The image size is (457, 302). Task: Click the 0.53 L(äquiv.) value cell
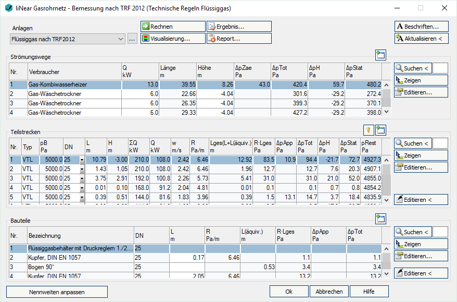[258, 267]
